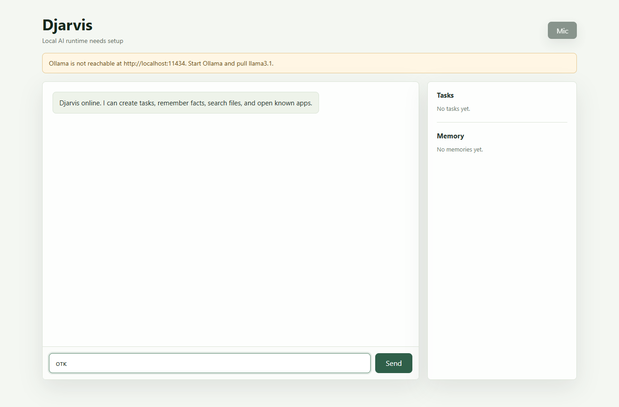Viewport: 619px width, 407px height.
Task: Send the typed chat message
Action: [x=393, y=363]
